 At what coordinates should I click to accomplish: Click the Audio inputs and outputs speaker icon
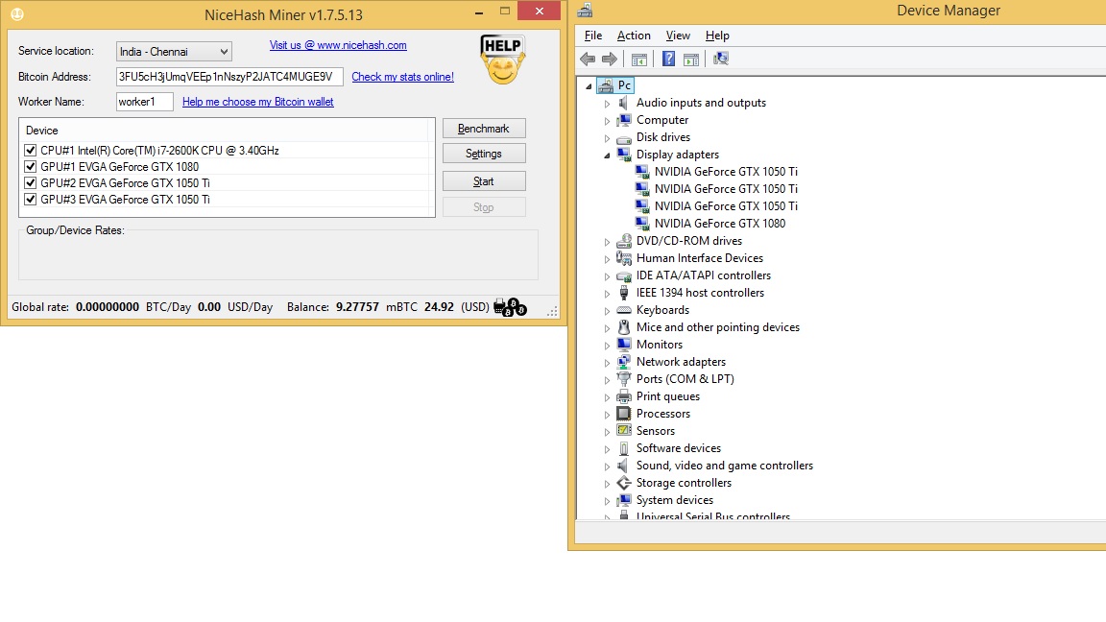pyautogui.click(x=623, y=103)
